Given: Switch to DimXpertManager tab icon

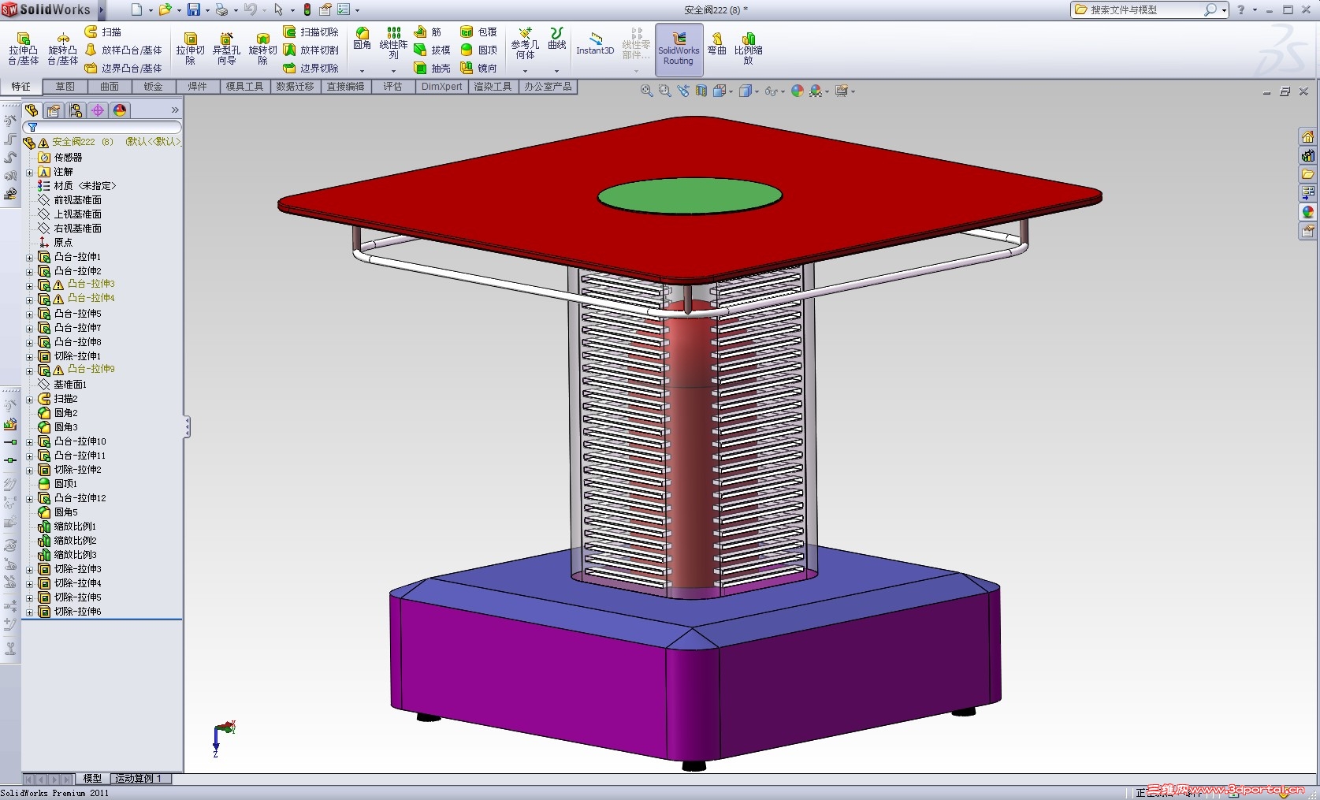Looking at the screenshot, I should point(98,110).
